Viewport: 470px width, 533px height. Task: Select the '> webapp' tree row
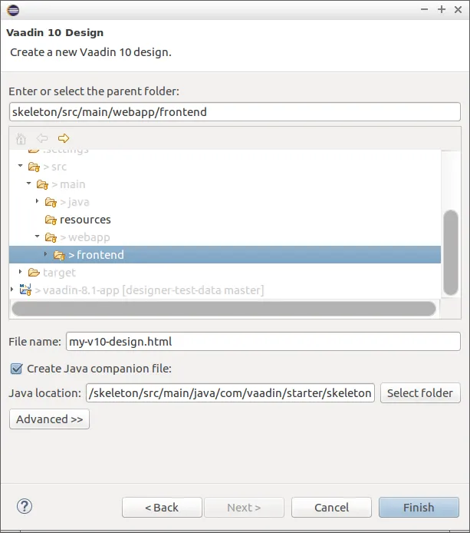[225, 237]
